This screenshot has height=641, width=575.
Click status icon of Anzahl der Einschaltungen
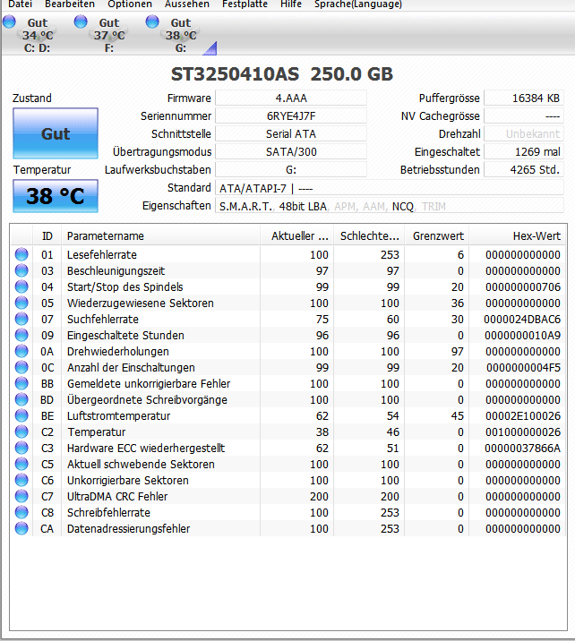[21, 368]
